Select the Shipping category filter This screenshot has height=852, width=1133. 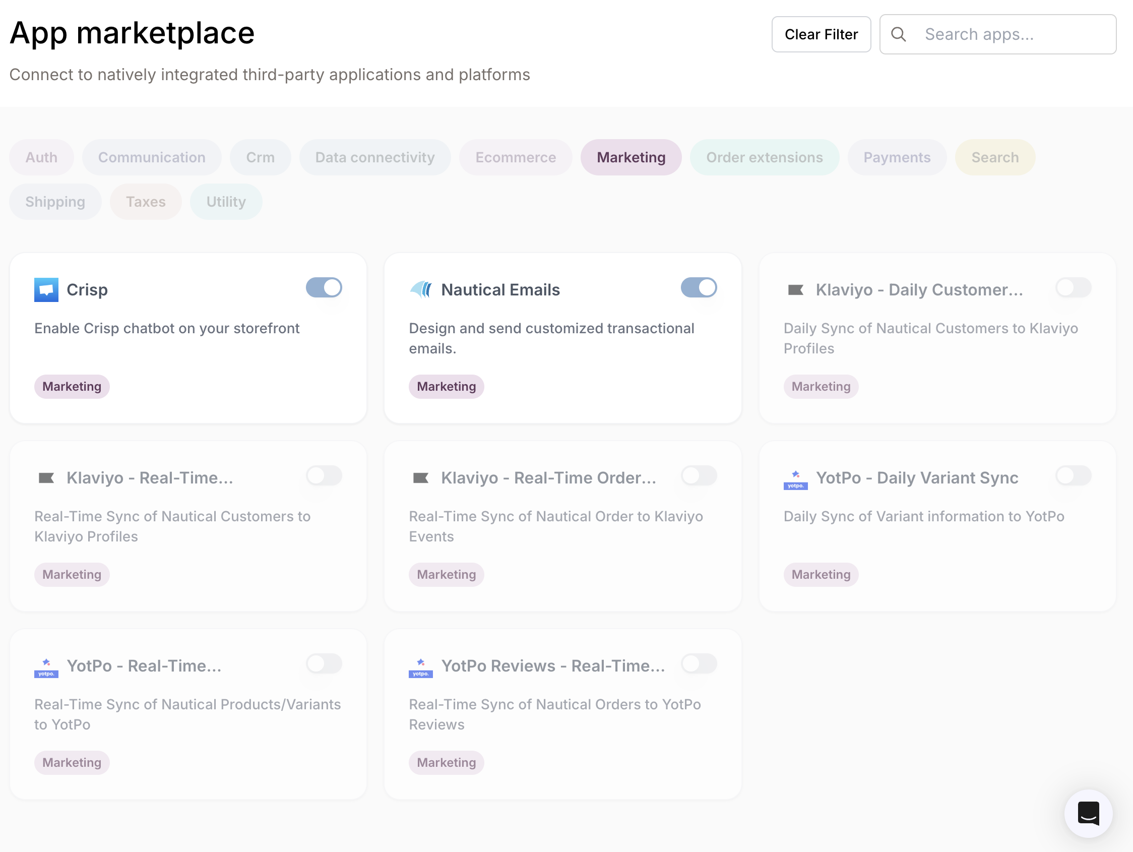(x=55, y=201)
